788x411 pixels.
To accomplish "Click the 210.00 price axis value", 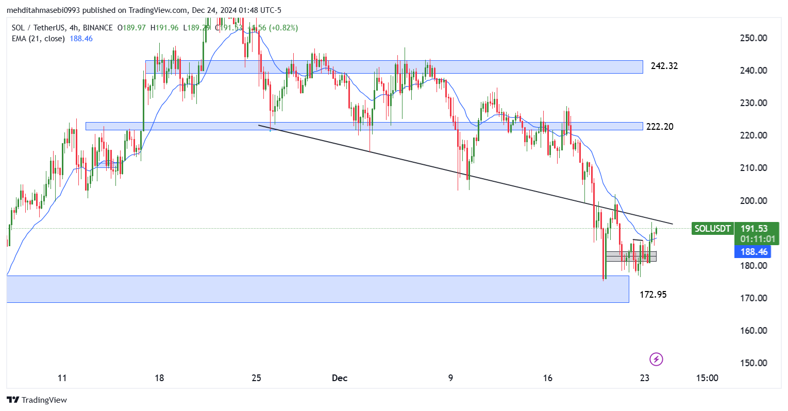I will 754,168.
